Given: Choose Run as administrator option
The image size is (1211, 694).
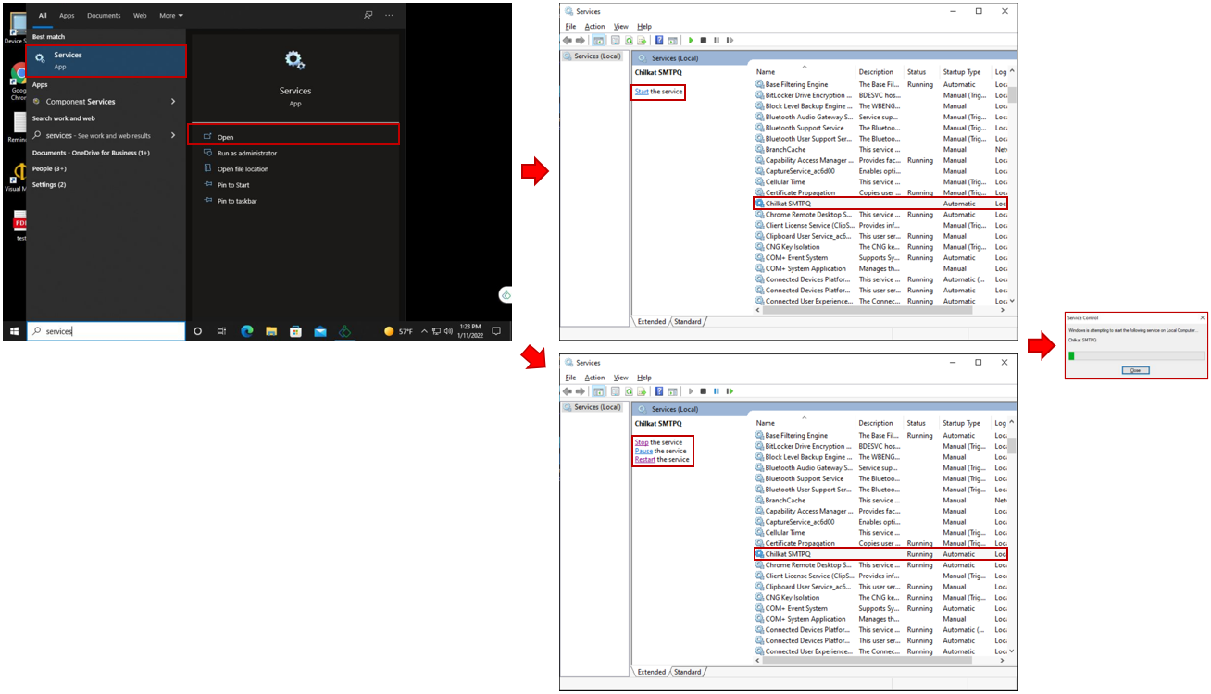Looking at the screenshot, I should tap(246, 154).
